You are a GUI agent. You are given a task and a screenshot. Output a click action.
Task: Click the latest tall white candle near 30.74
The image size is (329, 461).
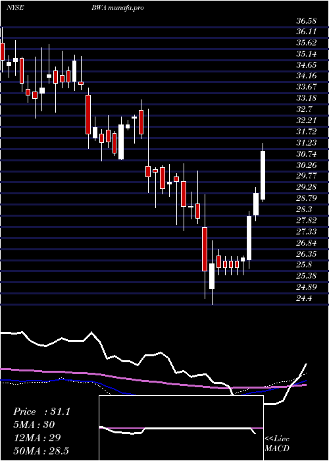[x=263, y=175]
